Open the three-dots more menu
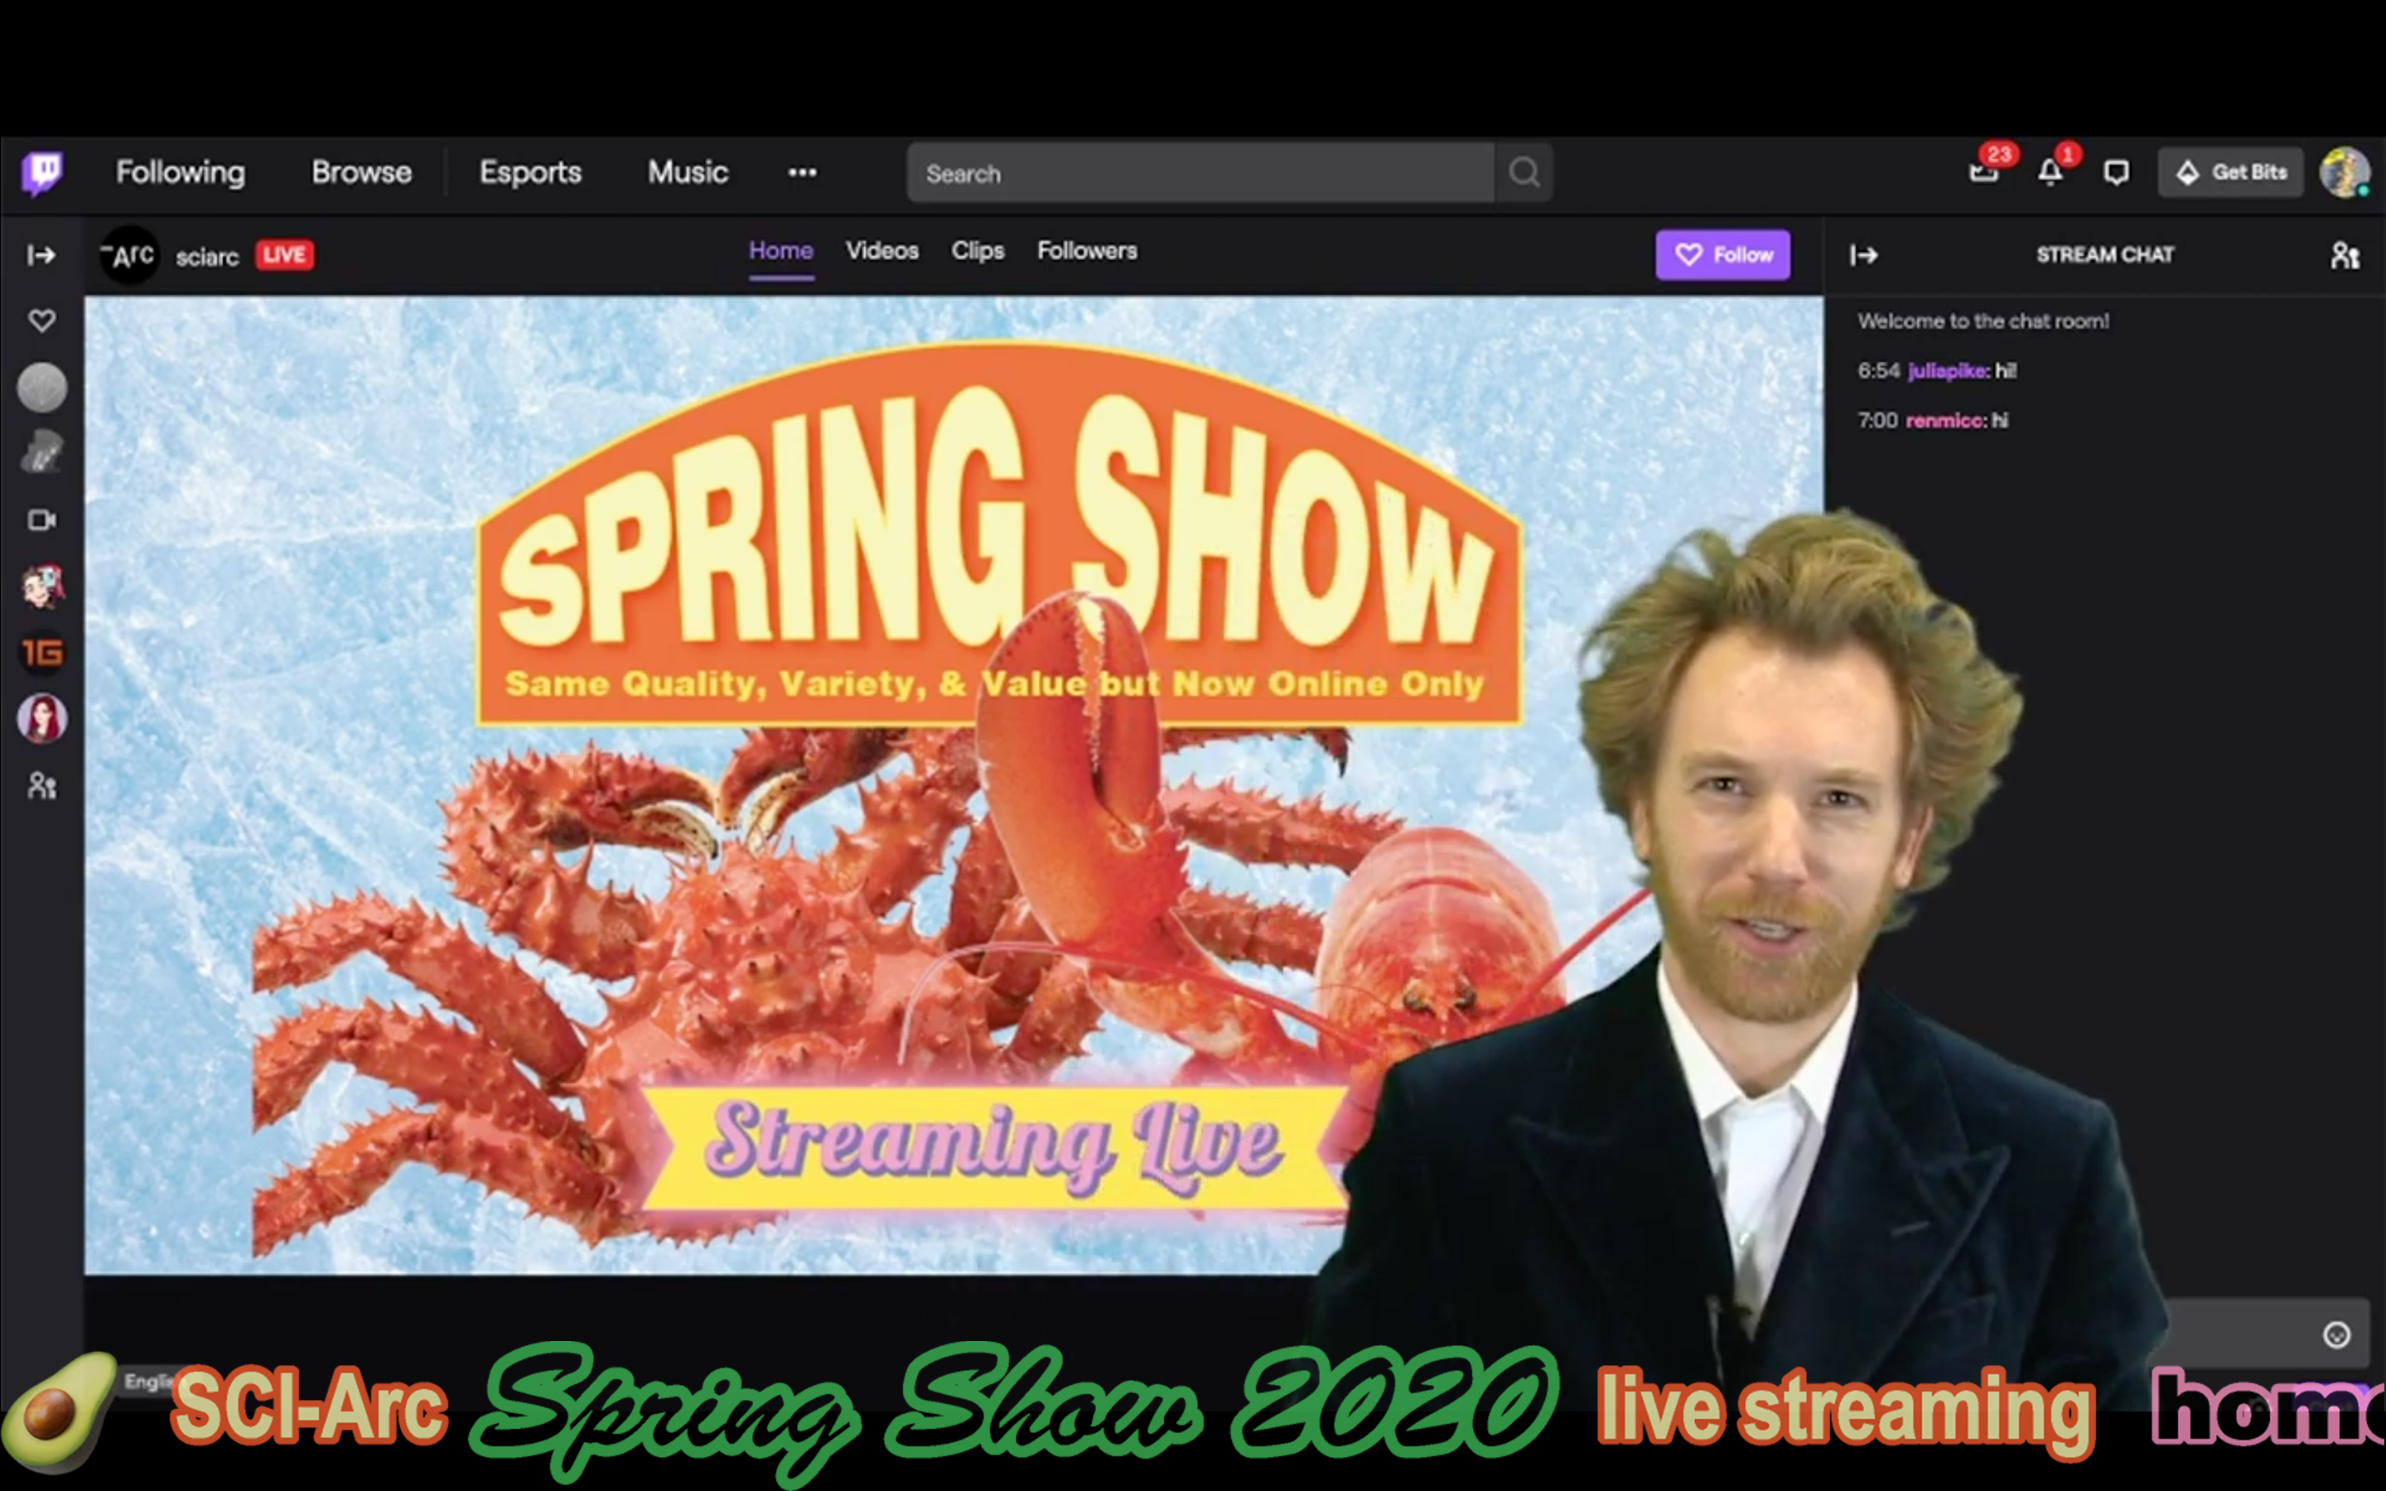The image size is (2386, 1491). pos(803,172)
